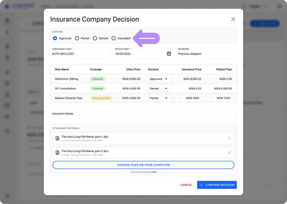Edit the Authorization Code field

point(80,54)
